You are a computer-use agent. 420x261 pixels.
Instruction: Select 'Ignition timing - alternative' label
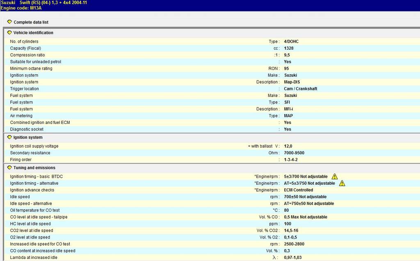pyautogui.click(x=34, y=183)
